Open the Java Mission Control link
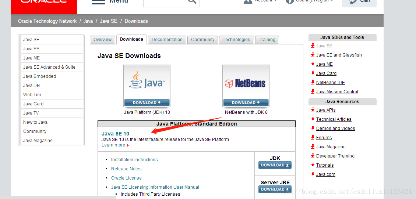The height and width of the screenshot is (199, 416). pyautogui.click(x=337, y=91)
